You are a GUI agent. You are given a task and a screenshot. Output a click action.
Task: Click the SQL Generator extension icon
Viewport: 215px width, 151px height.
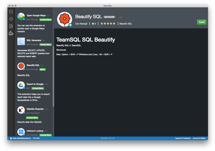click(x=21, y=41)
